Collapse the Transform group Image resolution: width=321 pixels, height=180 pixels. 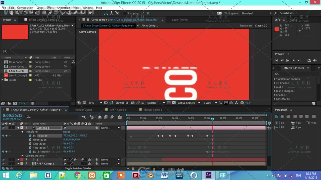point(22,132)
